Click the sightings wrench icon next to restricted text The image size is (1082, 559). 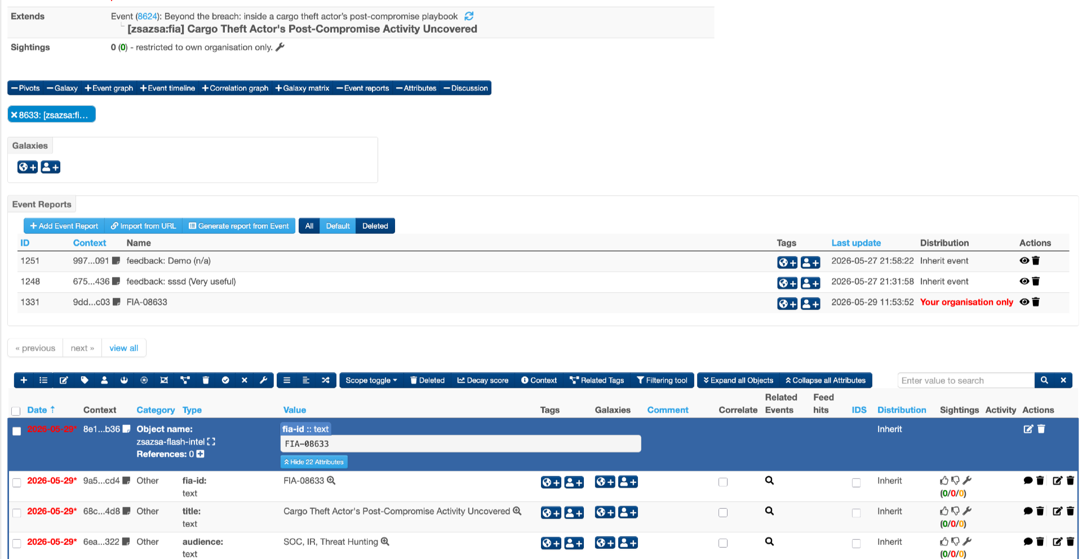[x=280, y=47]
